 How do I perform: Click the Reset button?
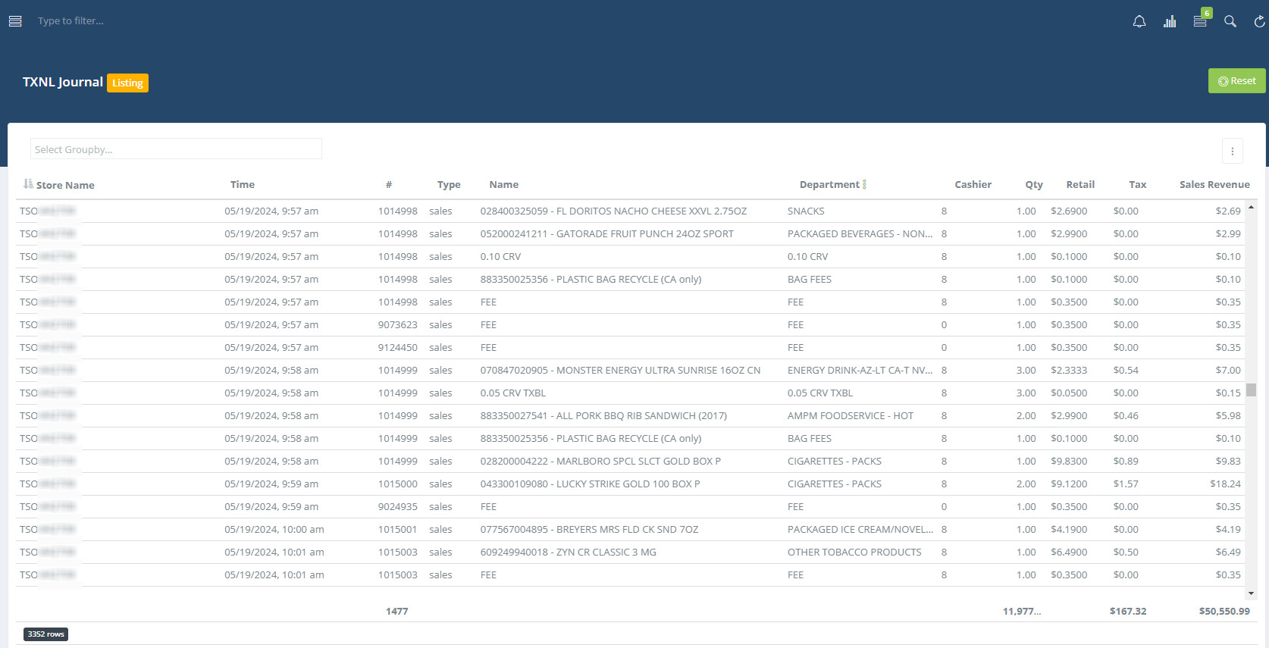pyautogui.click(x=1237, y=81)
